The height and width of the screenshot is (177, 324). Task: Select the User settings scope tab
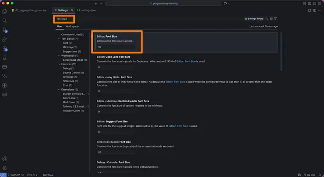point(60,26)
